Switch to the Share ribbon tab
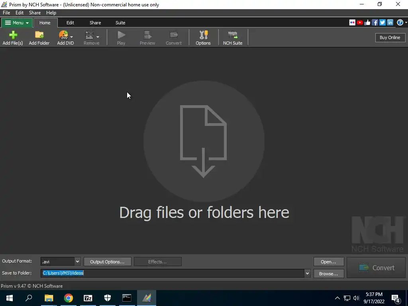408x306 pixels. coord(95,23)
